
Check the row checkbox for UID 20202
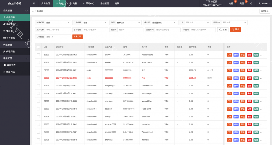point(38,109)
